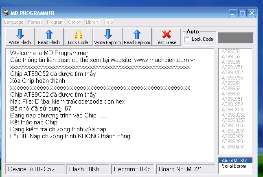Select AT89C55 in the chip list
Screen dimensions: 263x177
231,62
